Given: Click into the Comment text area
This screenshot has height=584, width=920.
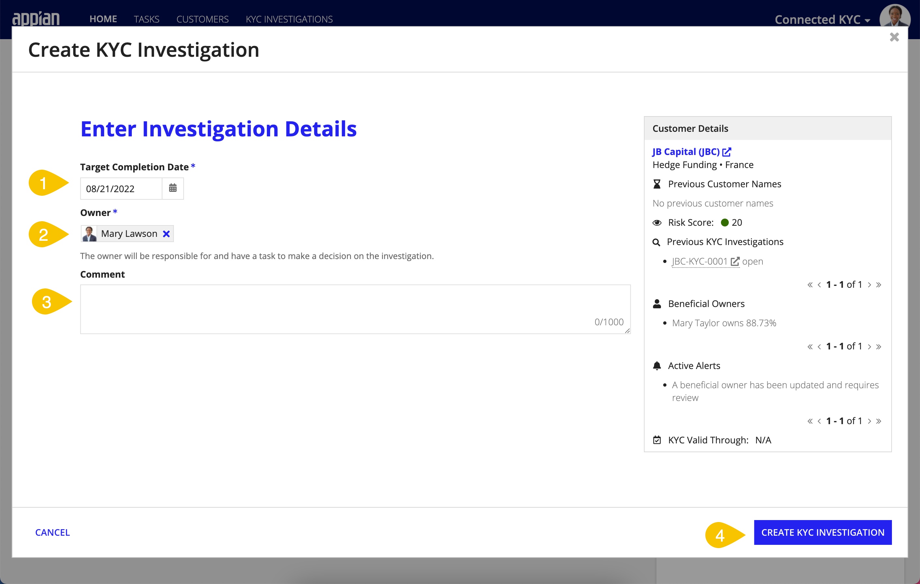Looking at the screenshot, I should pos(355,309).
